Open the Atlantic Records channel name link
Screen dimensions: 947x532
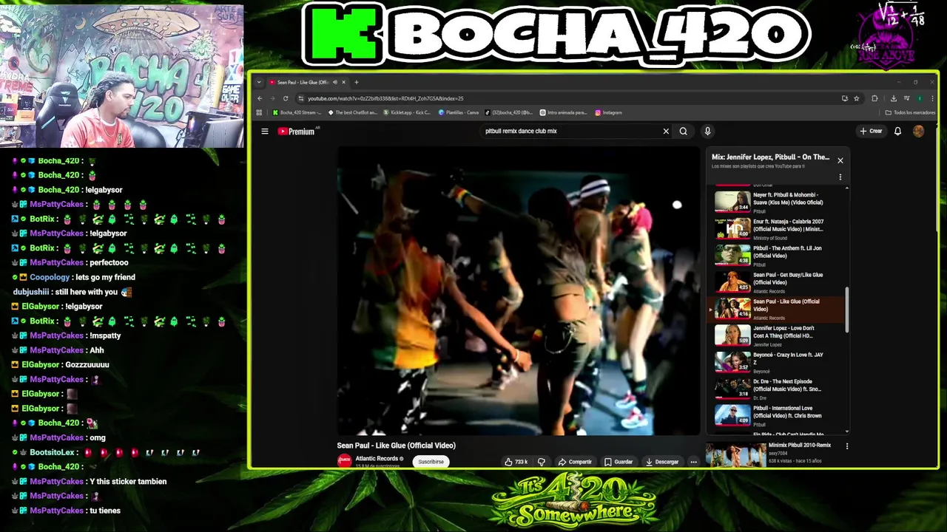pos(377,459)
